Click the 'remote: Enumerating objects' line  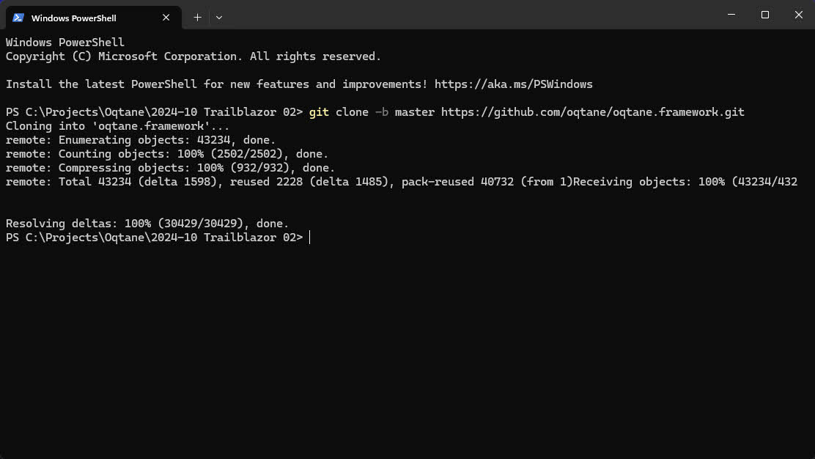pyautogui.click(x=140, y=140)
